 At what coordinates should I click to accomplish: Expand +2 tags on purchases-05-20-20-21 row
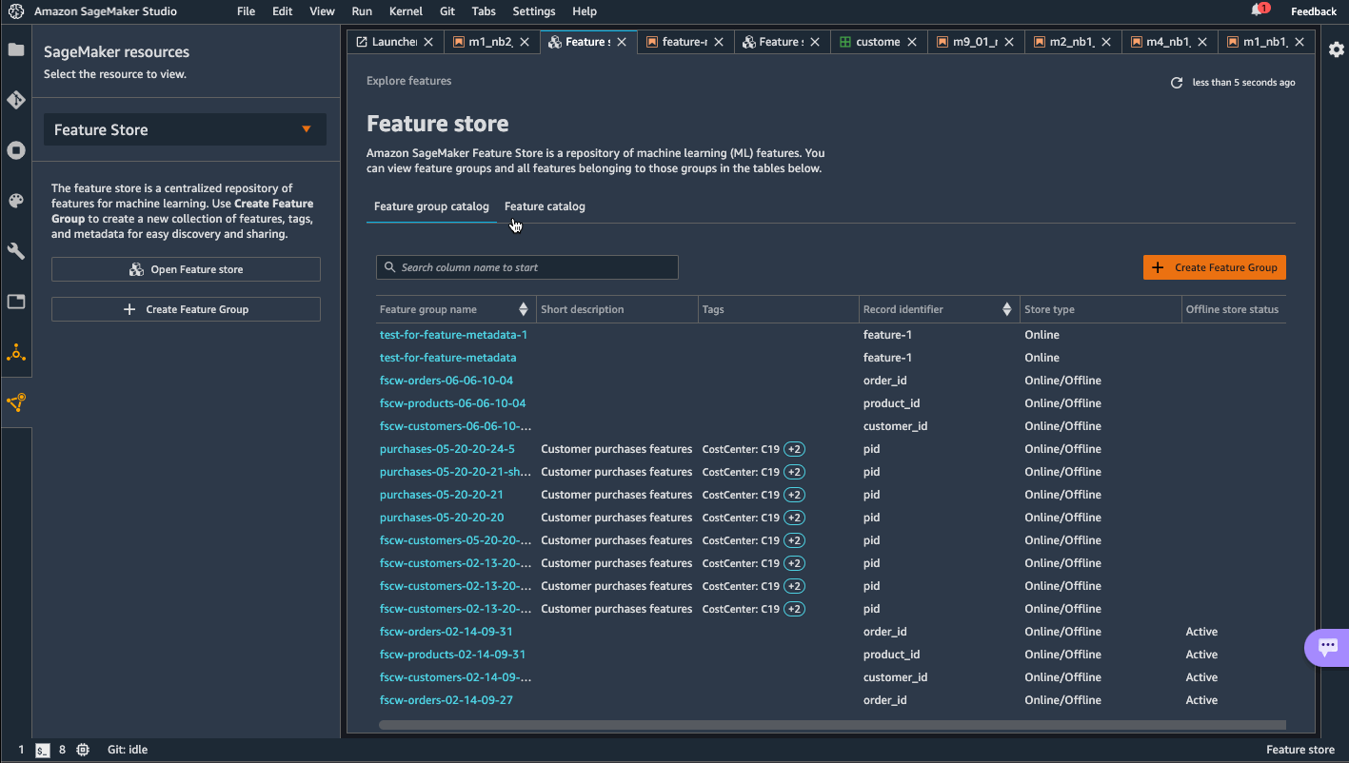click(x=794, y=495)
